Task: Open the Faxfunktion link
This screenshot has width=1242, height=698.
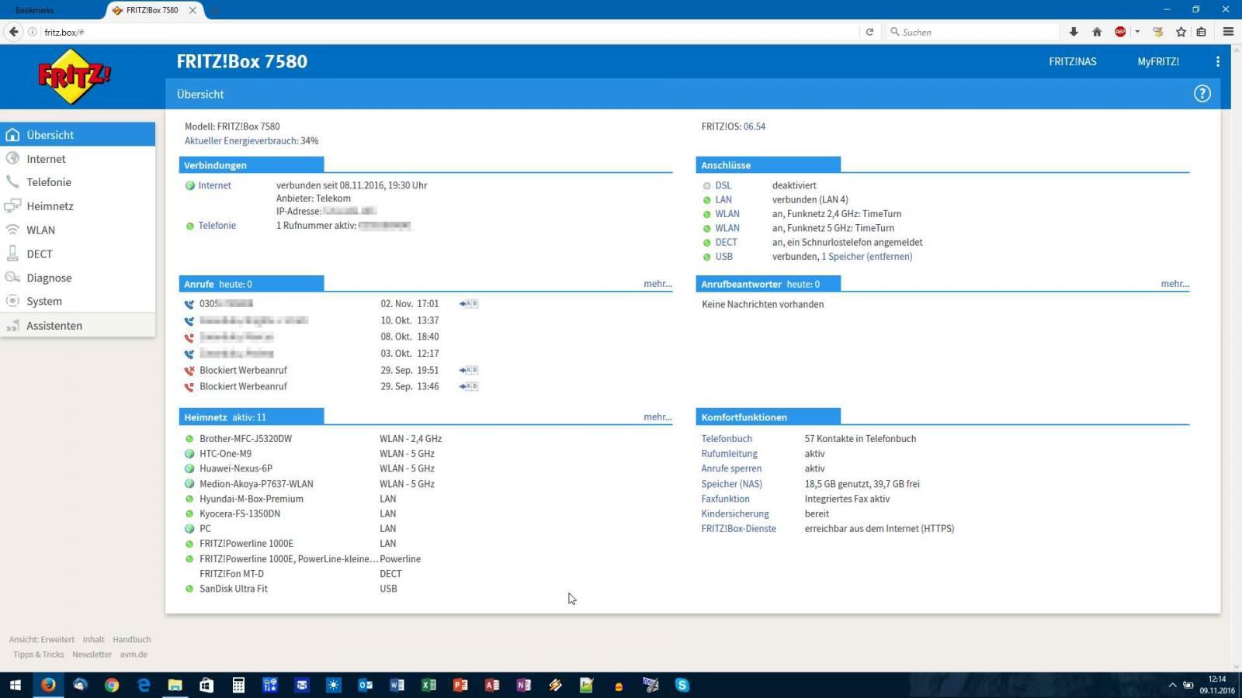Action: pos(725,499)
